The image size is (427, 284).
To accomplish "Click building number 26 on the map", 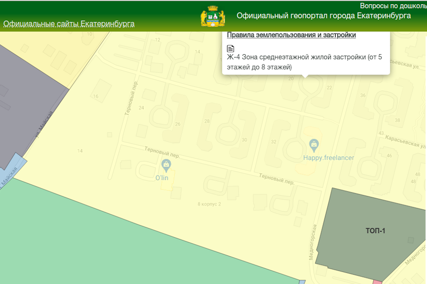I will (x=178, y=124).
